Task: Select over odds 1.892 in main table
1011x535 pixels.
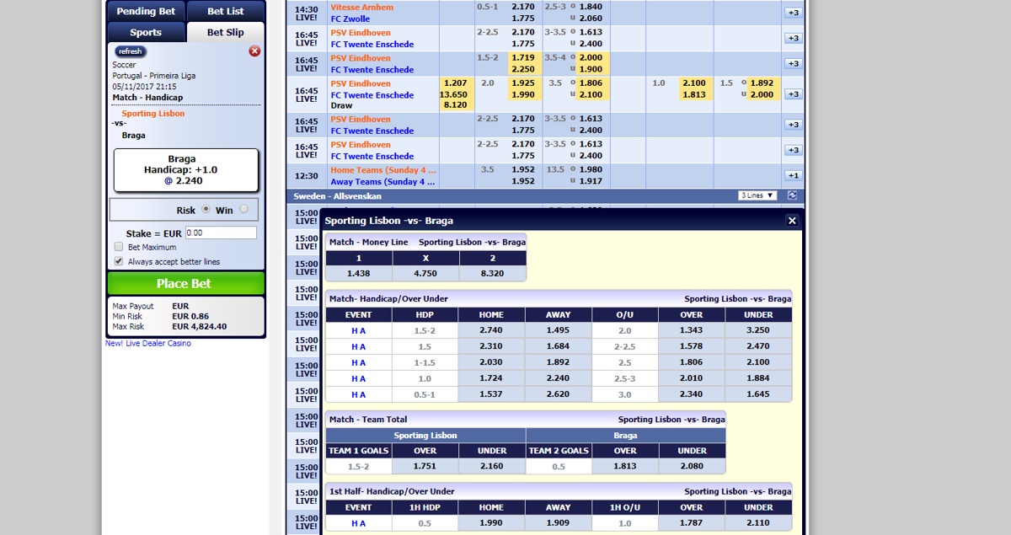Action: pyautogui.click(x=762, y=83)
